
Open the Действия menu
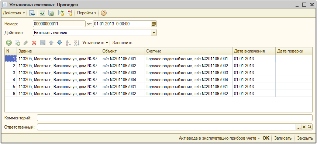[14, 13]
